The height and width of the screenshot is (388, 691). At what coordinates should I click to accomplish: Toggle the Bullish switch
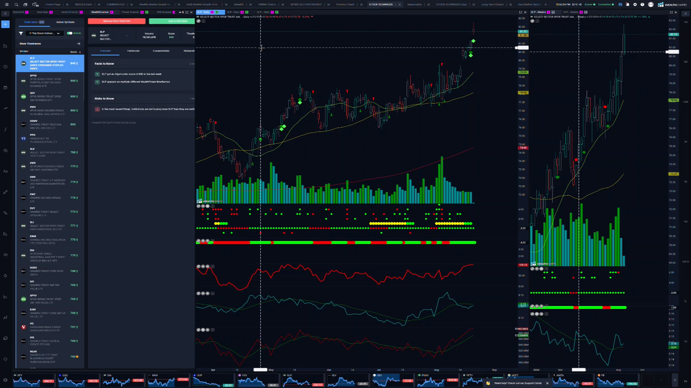69,33
